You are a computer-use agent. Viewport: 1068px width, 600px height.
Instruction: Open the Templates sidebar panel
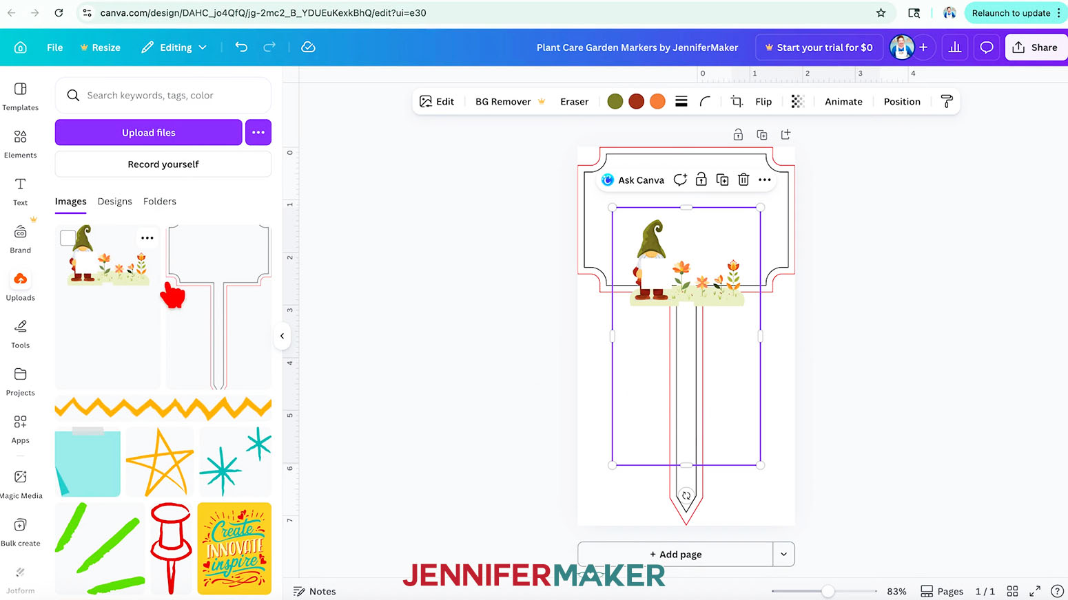pos(21,97)
